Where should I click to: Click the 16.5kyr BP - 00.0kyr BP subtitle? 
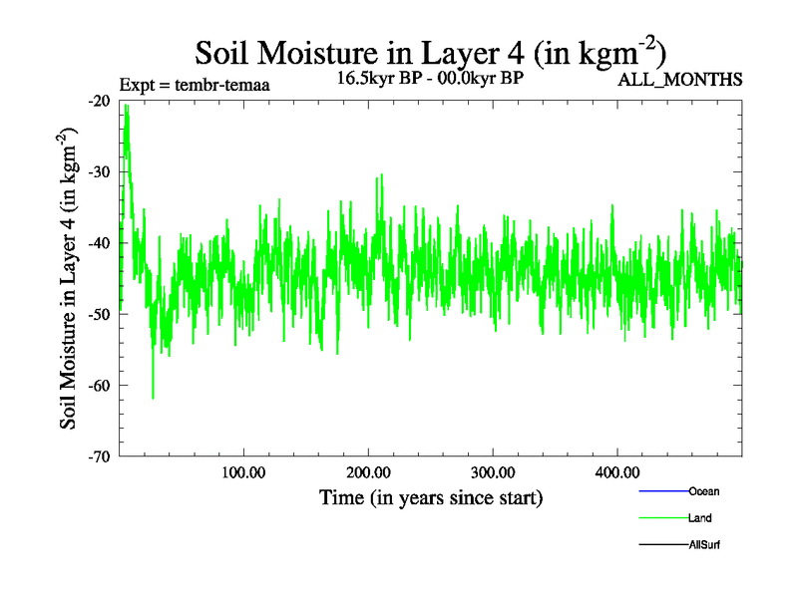[x=430, y=78]
